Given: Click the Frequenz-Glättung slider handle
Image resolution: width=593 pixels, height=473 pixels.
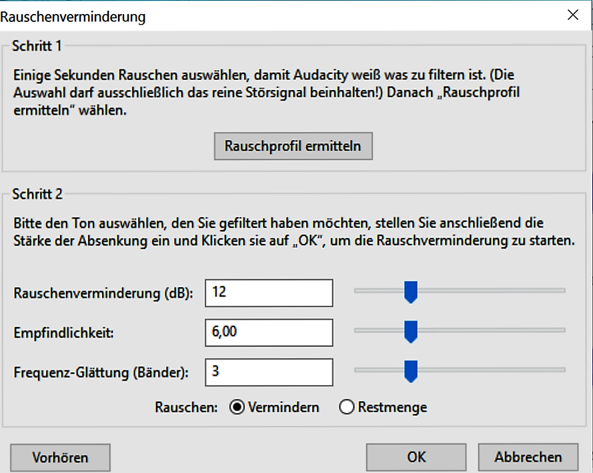Looking at the screenshot, I should point(411,371).
